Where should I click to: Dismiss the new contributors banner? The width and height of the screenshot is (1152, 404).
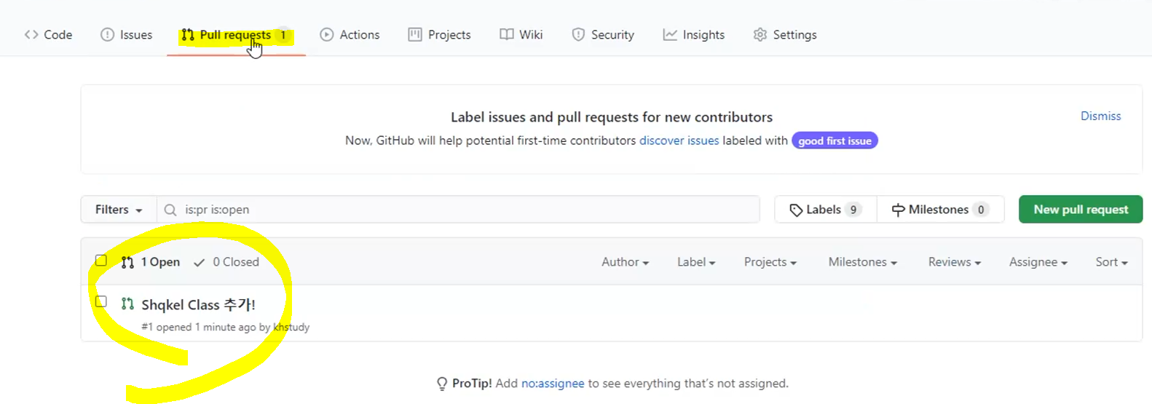1100,116
